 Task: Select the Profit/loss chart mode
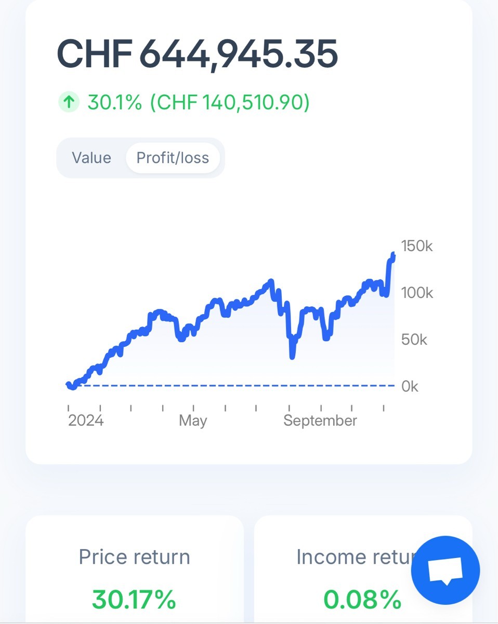pos(173,158)
